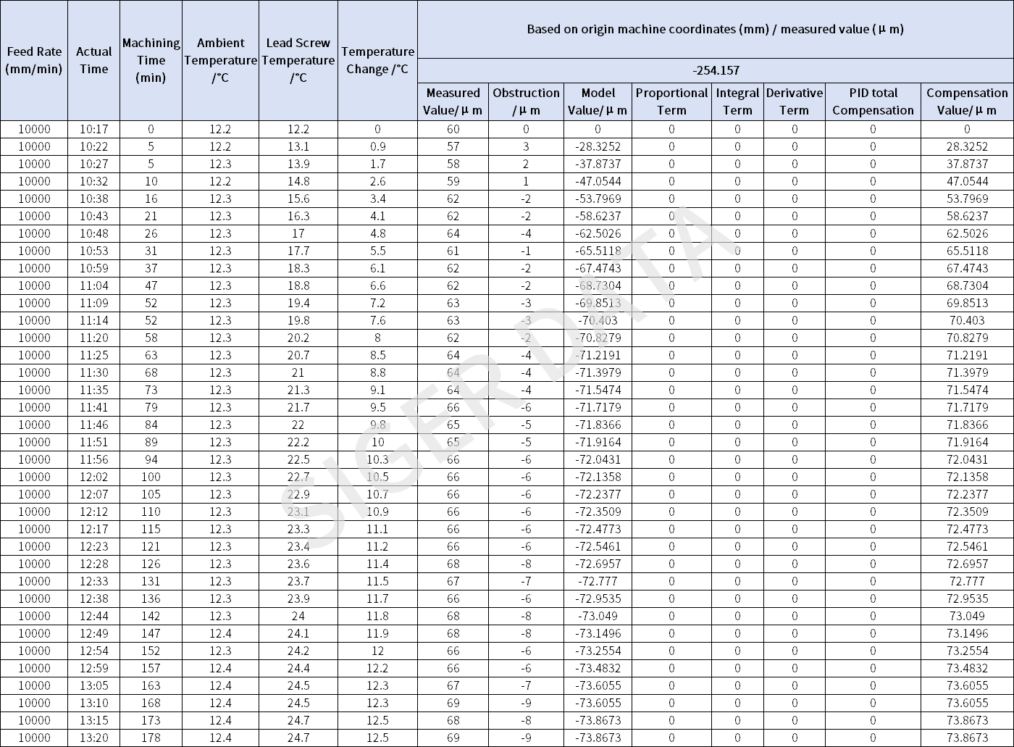Select model value "-72.777"

598,581
